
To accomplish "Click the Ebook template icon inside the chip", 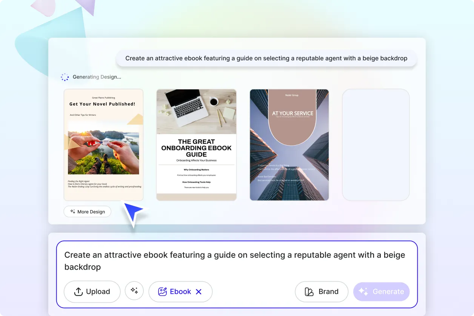I will coord(162,291).
